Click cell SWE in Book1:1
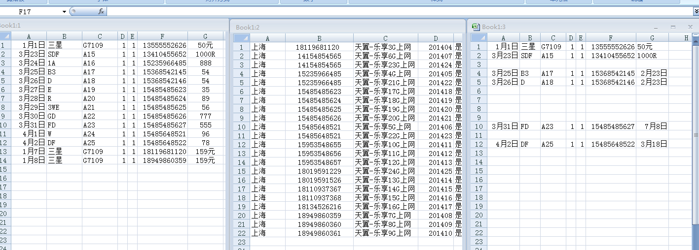The width and height of the screenshot is (699, 250). pyautogui.click(x=65, y=107)
